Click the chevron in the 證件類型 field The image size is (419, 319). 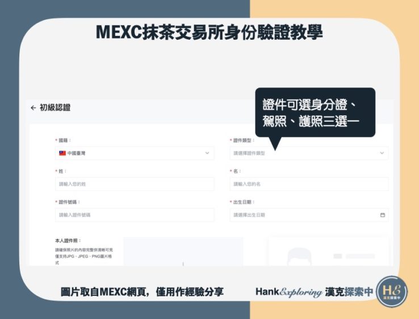382,153
